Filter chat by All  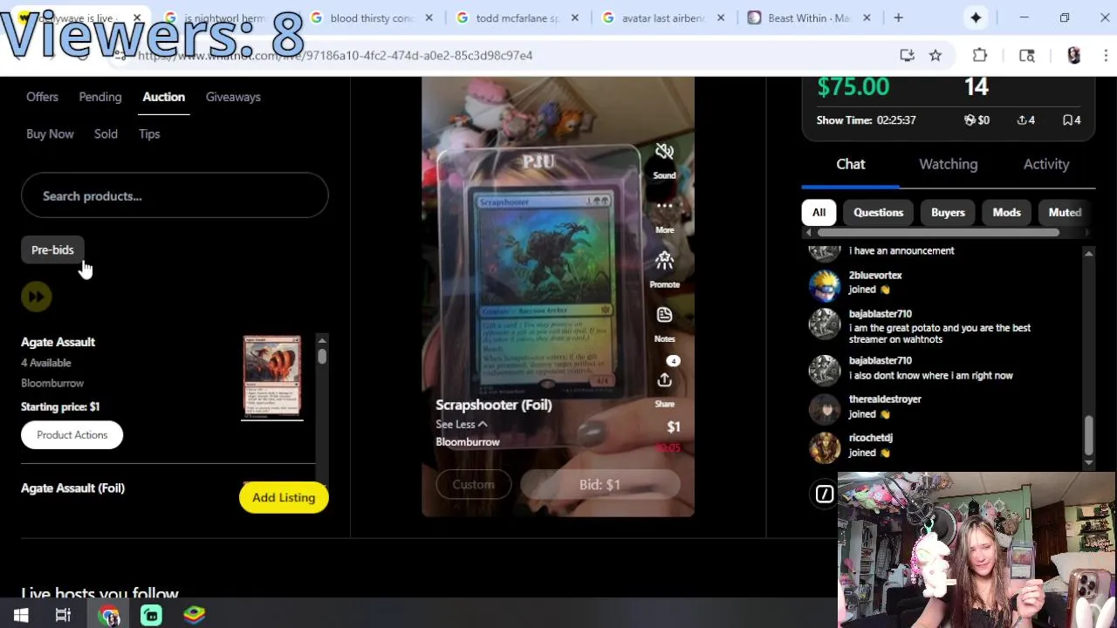coord(819,212)
